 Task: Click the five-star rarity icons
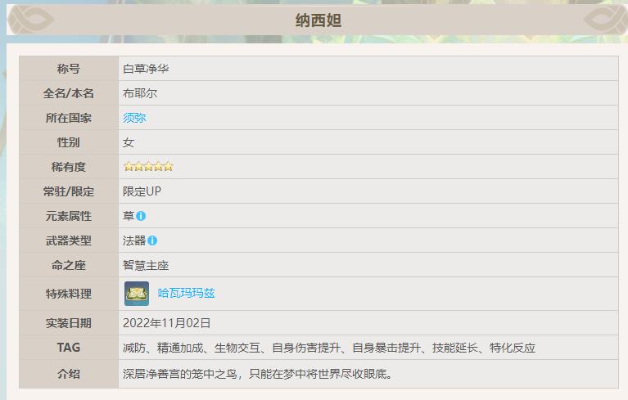(148, 166)
